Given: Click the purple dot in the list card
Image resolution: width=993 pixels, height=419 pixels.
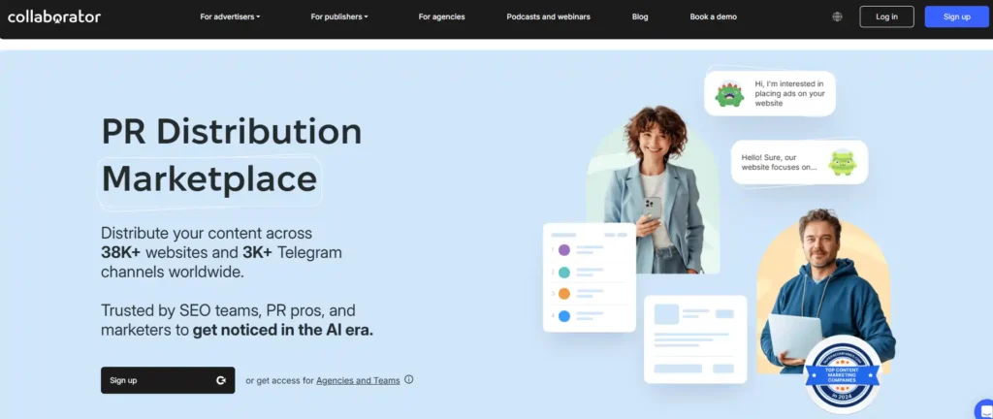Looking at the screenshot, I should tap(564, 250).
